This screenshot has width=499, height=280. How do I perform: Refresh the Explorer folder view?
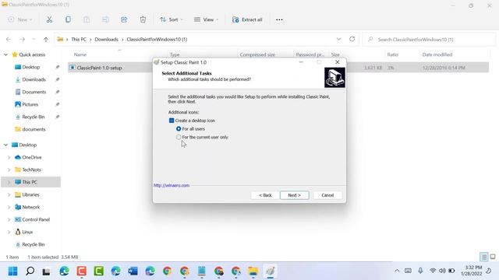point(352,39)
